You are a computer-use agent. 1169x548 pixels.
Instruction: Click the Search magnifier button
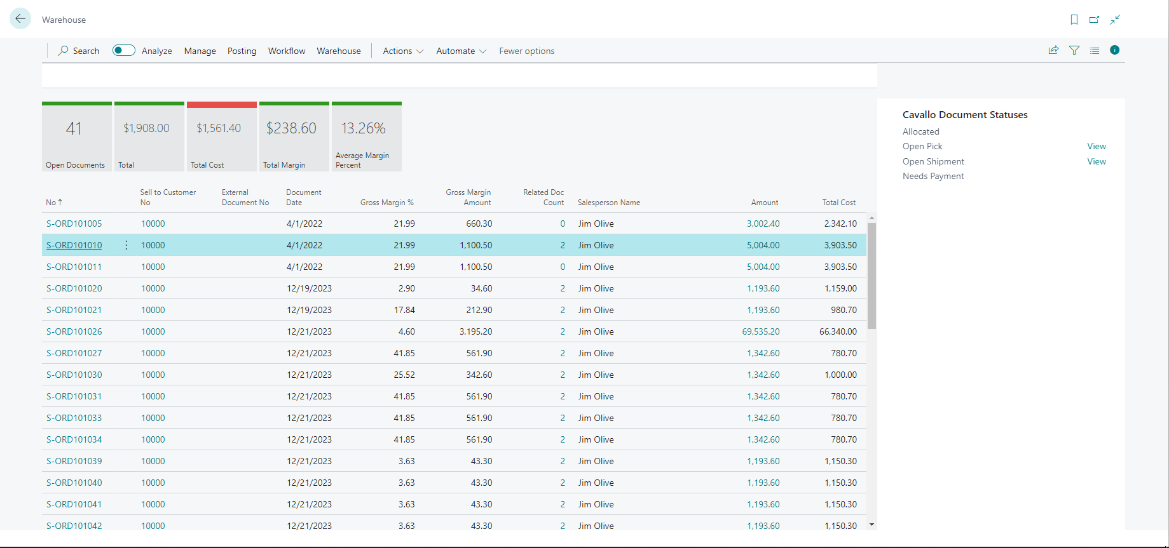(79, 51)
